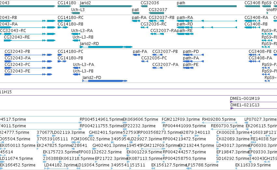
Task: Click EST label RP004514961.5prime
Action: [101, 119]
